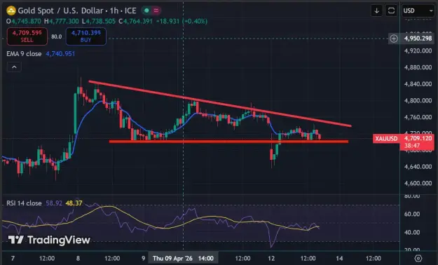
Task: Click the 4,600.000 price scale label
Action: click(418, 183)
